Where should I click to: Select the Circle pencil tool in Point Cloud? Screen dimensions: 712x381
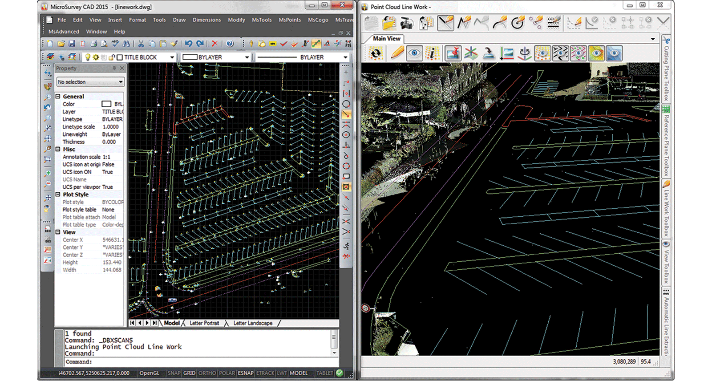click(x=518, y=23)
